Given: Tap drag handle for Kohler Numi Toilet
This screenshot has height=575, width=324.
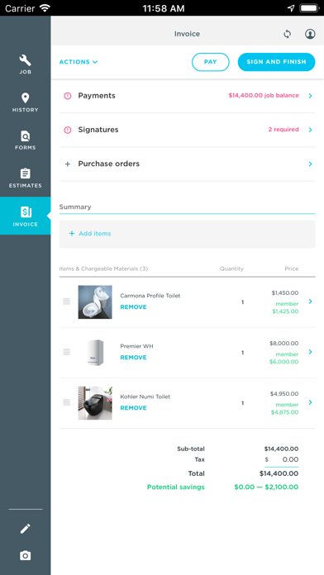Looking at the screenshot, I should pyautogui.click(x=66, y=402).
